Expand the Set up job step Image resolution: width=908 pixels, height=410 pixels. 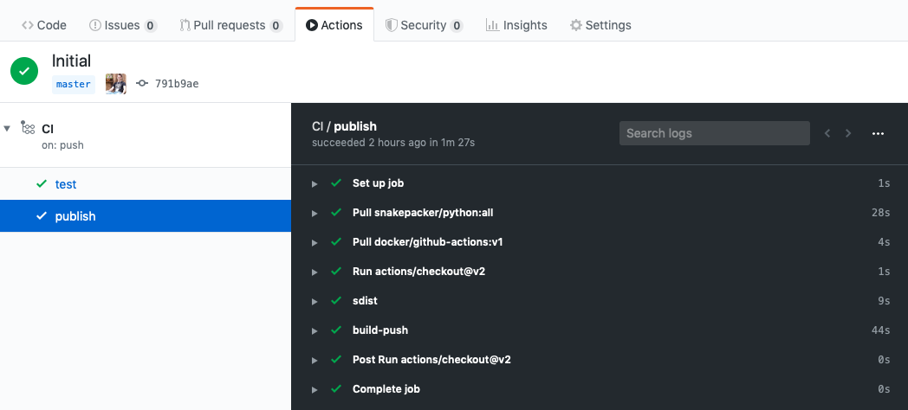click(x=315, y=183)
